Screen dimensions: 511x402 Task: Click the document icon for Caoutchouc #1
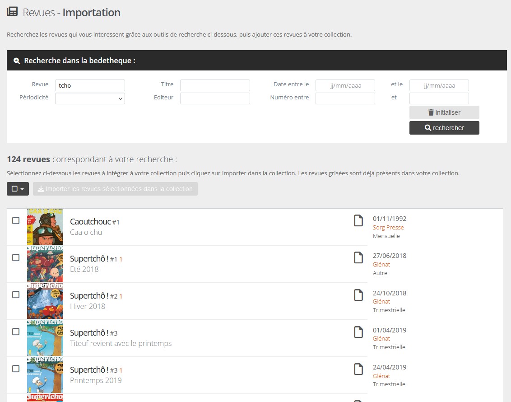tap(358, 220)
